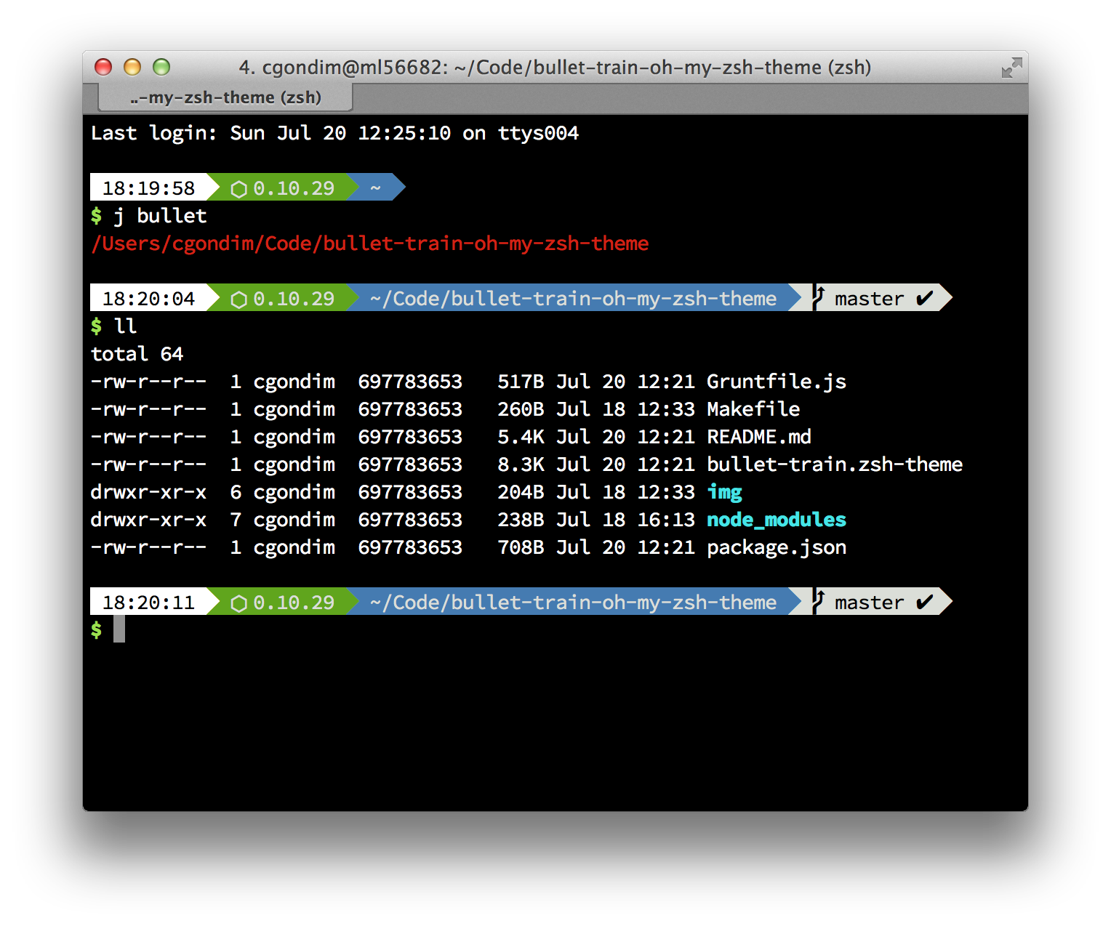Click the bullet-train.zsh-theme filename
Viewport: 1111px width, 926px height.
(x=834, y=464)
